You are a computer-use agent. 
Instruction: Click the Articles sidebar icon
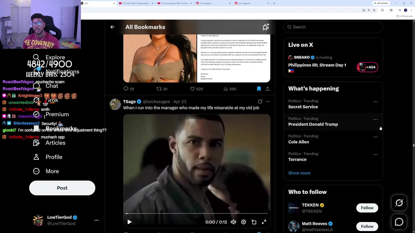[36, 143]
